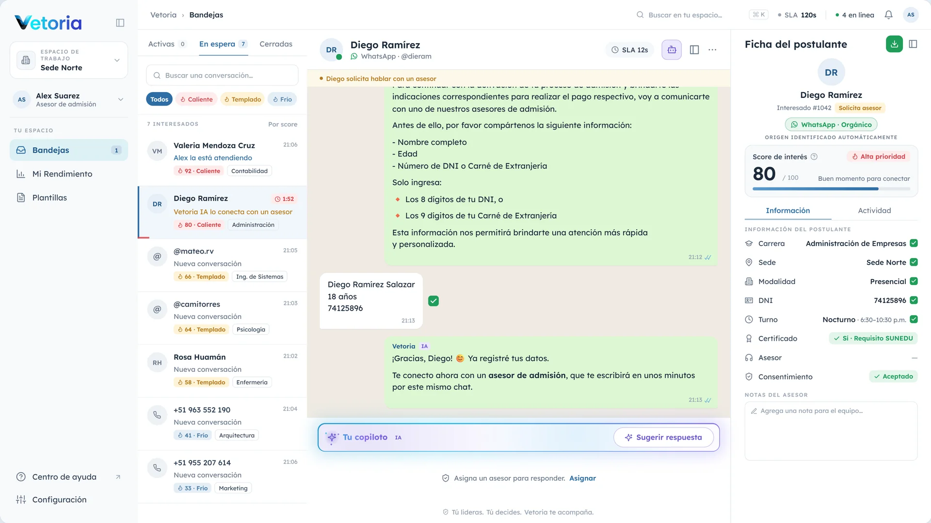
Task: Click the DR avatar in chat header
Action: pyautogui.click(x=331, y=50)
